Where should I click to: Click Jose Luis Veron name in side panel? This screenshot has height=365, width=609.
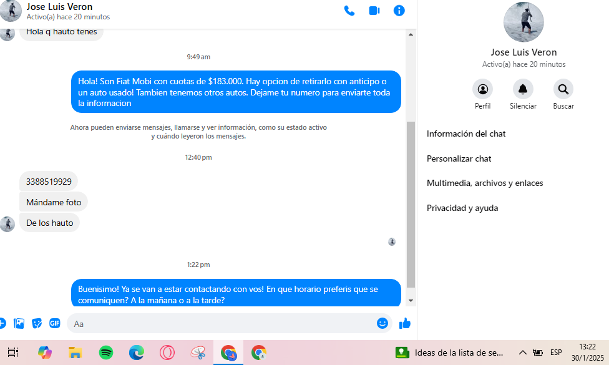(524, 52)
